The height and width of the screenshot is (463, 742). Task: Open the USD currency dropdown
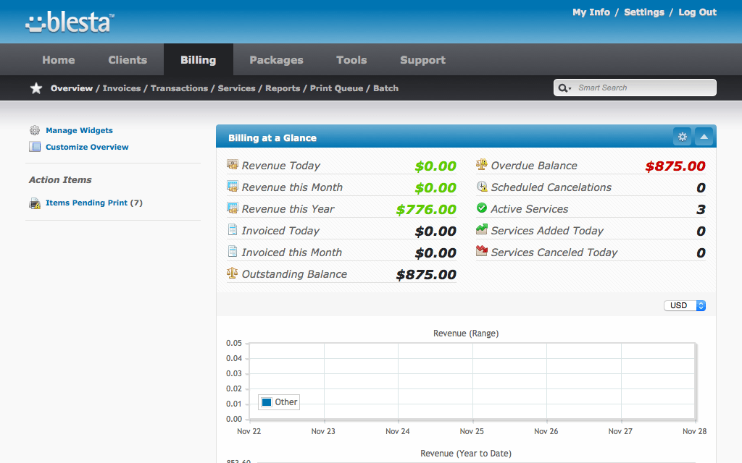click(x=685, y=305)
